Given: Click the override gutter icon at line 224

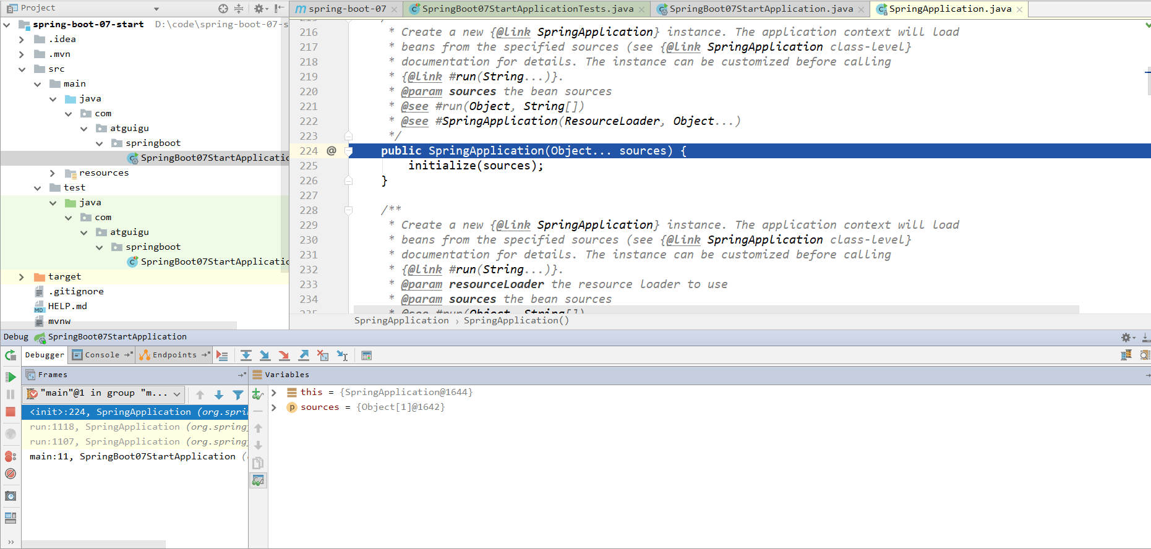Looking at the screenshot, I should 332,151.
